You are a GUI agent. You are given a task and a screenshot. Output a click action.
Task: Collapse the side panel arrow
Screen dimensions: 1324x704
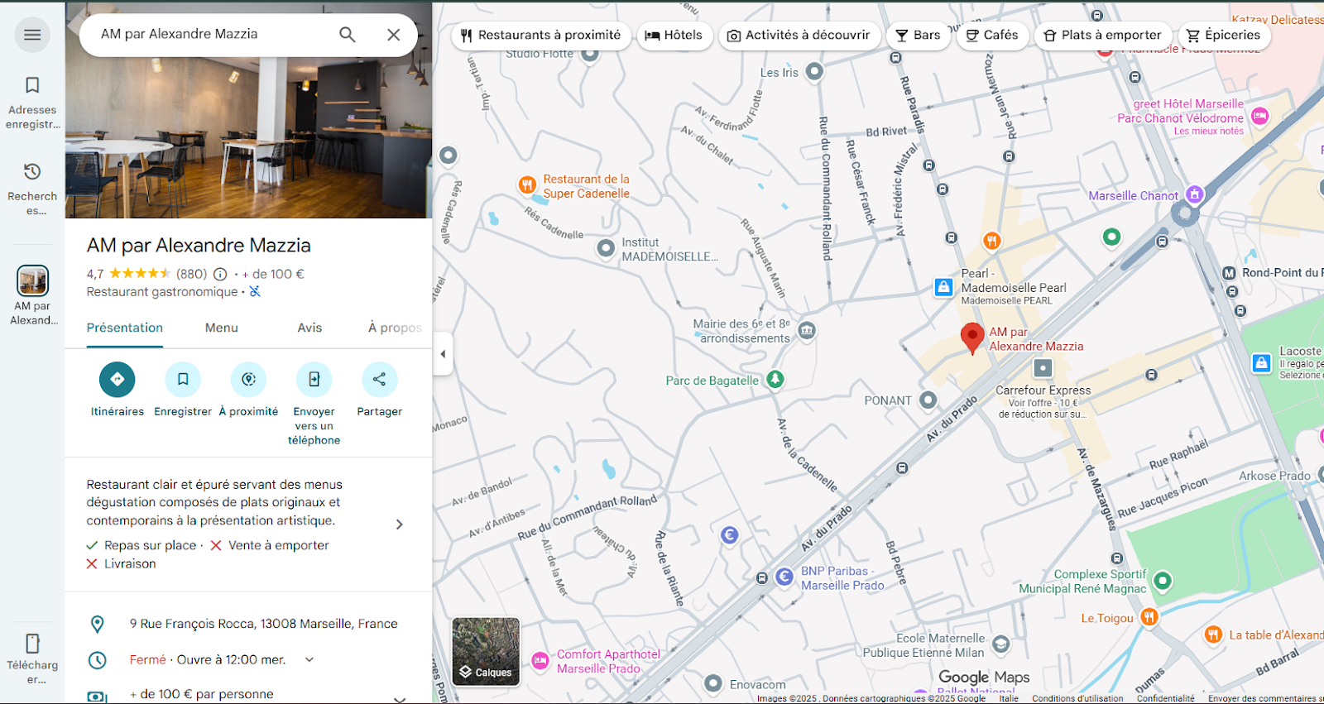[443, 354]
